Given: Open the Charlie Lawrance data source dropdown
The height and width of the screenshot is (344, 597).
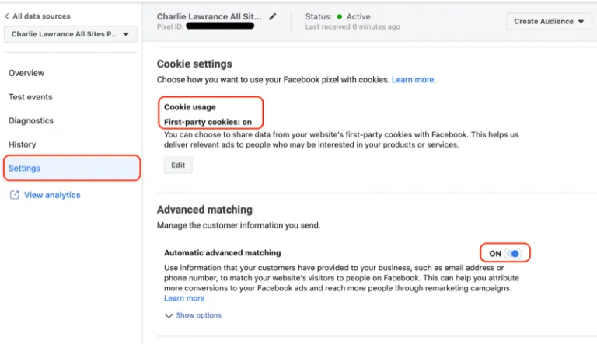Looking at the screenshot, I should coord(71,34).
